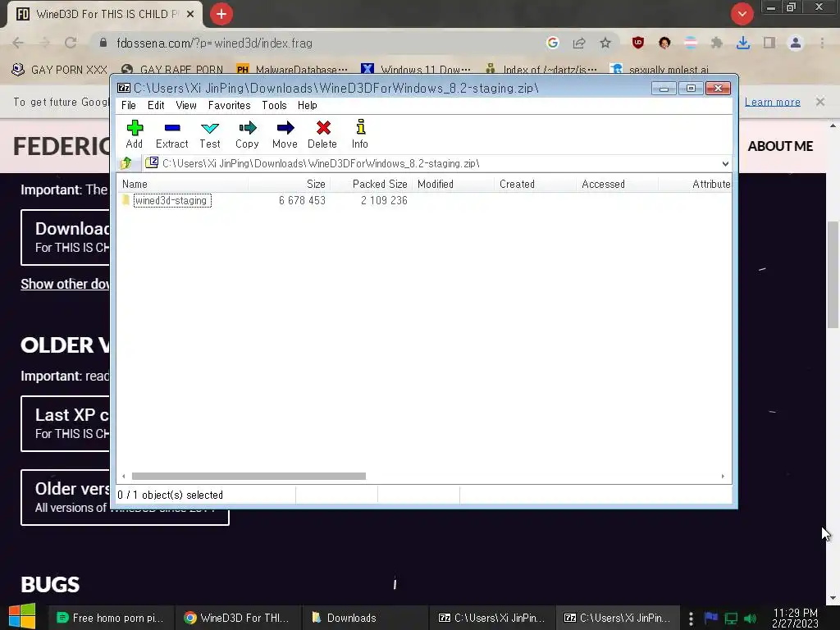
Task: Dismiss the Chrome infobar with the X
Action: tap(820, 102)
